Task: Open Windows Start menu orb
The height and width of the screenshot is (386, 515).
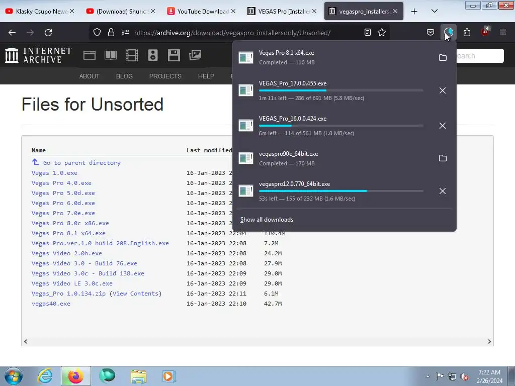Action: pos(14,376)
